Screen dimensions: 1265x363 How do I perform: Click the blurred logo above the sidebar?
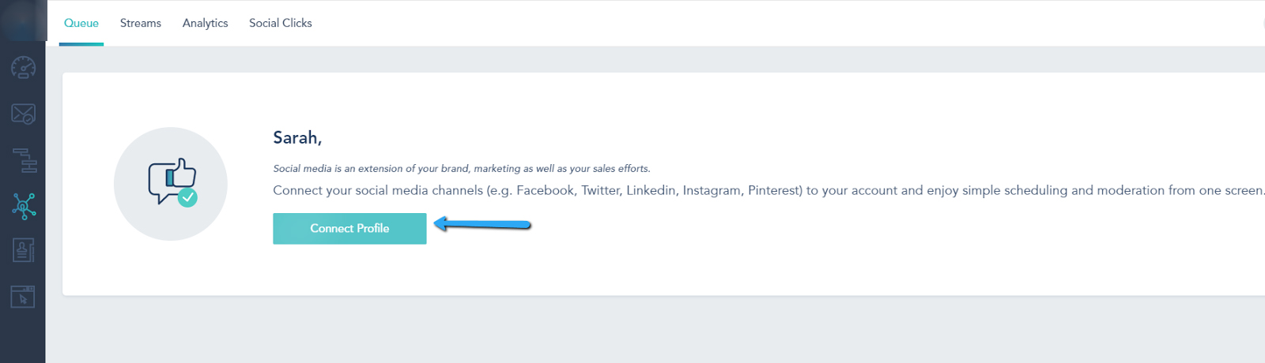pyautogui.click(x=23, y=21)
